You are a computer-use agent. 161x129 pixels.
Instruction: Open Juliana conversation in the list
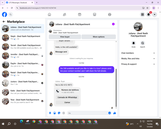23,29
